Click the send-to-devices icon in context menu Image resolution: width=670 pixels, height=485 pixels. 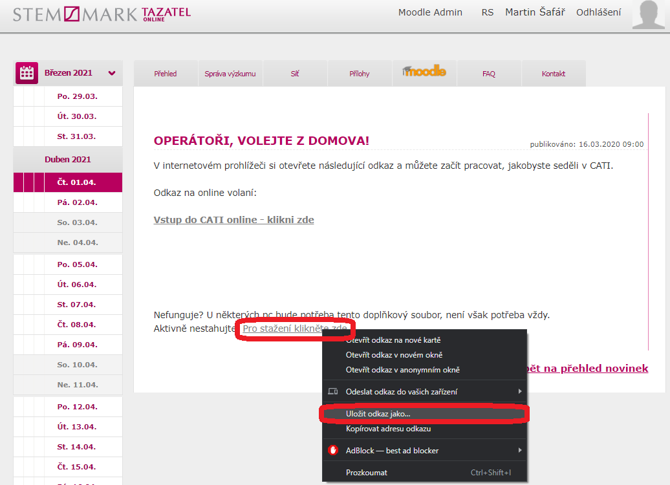333,391
